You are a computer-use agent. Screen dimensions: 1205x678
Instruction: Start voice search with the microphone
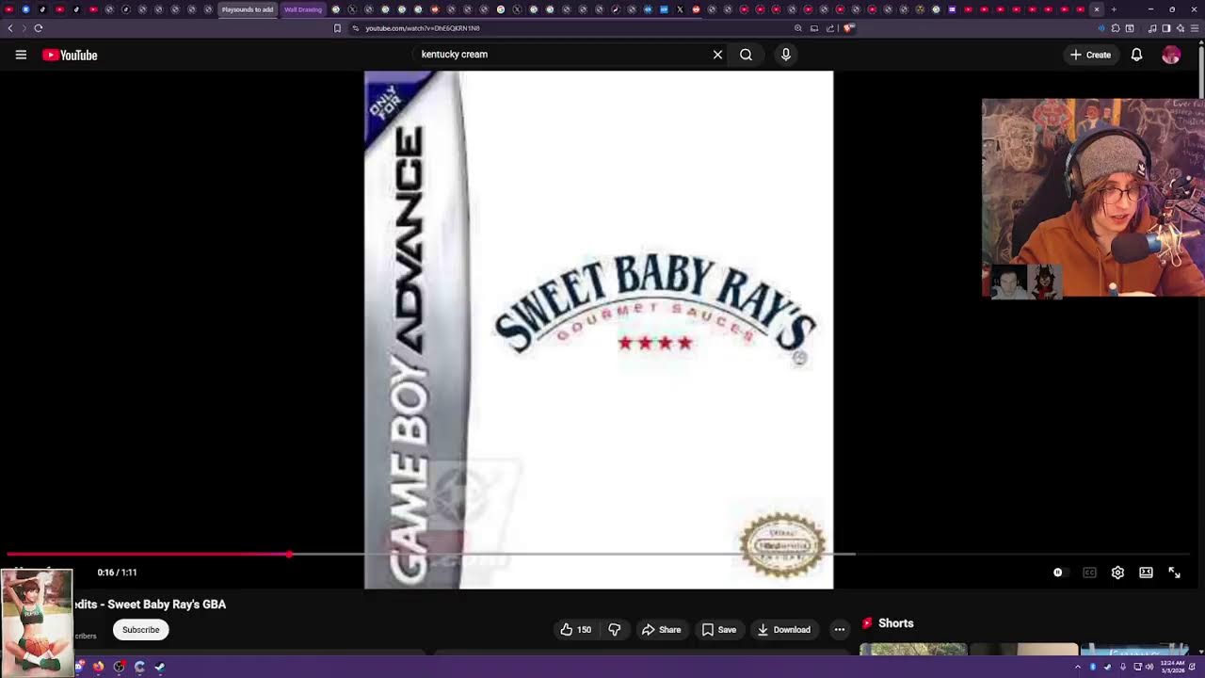point(786,55)
